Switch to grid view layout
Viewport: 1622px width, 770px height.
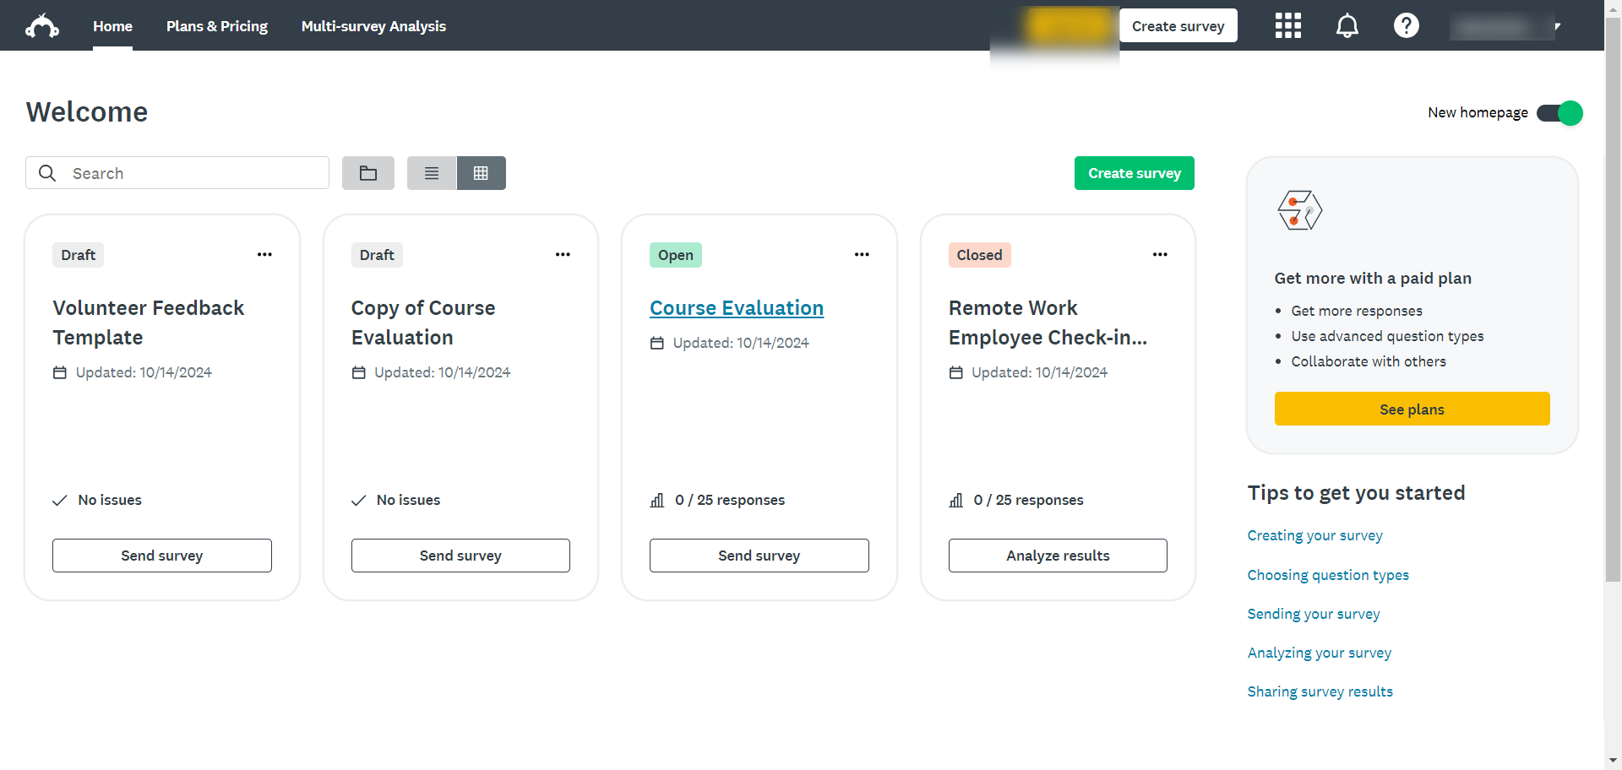click(482, 173)
